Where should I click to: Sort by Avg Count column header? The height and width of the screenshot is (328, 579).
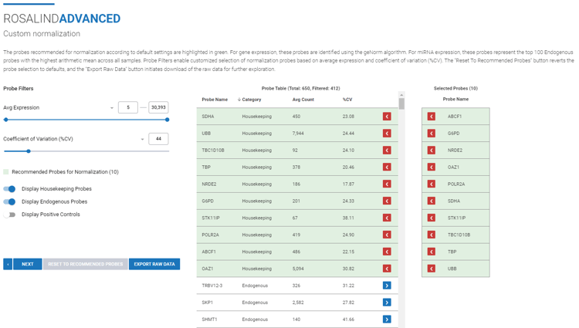click(303, 100)
